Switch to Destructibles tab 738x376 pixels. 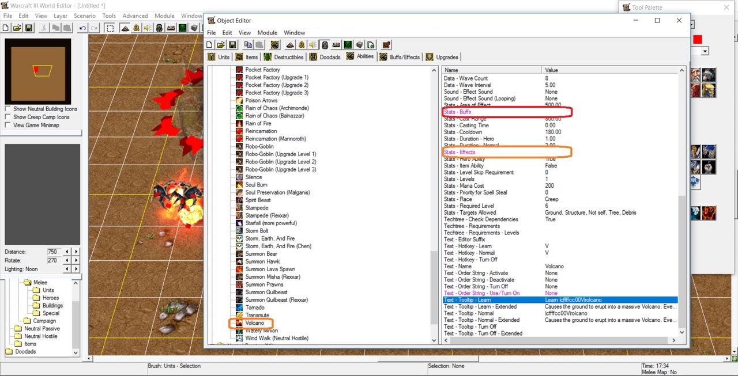(284, 57)
